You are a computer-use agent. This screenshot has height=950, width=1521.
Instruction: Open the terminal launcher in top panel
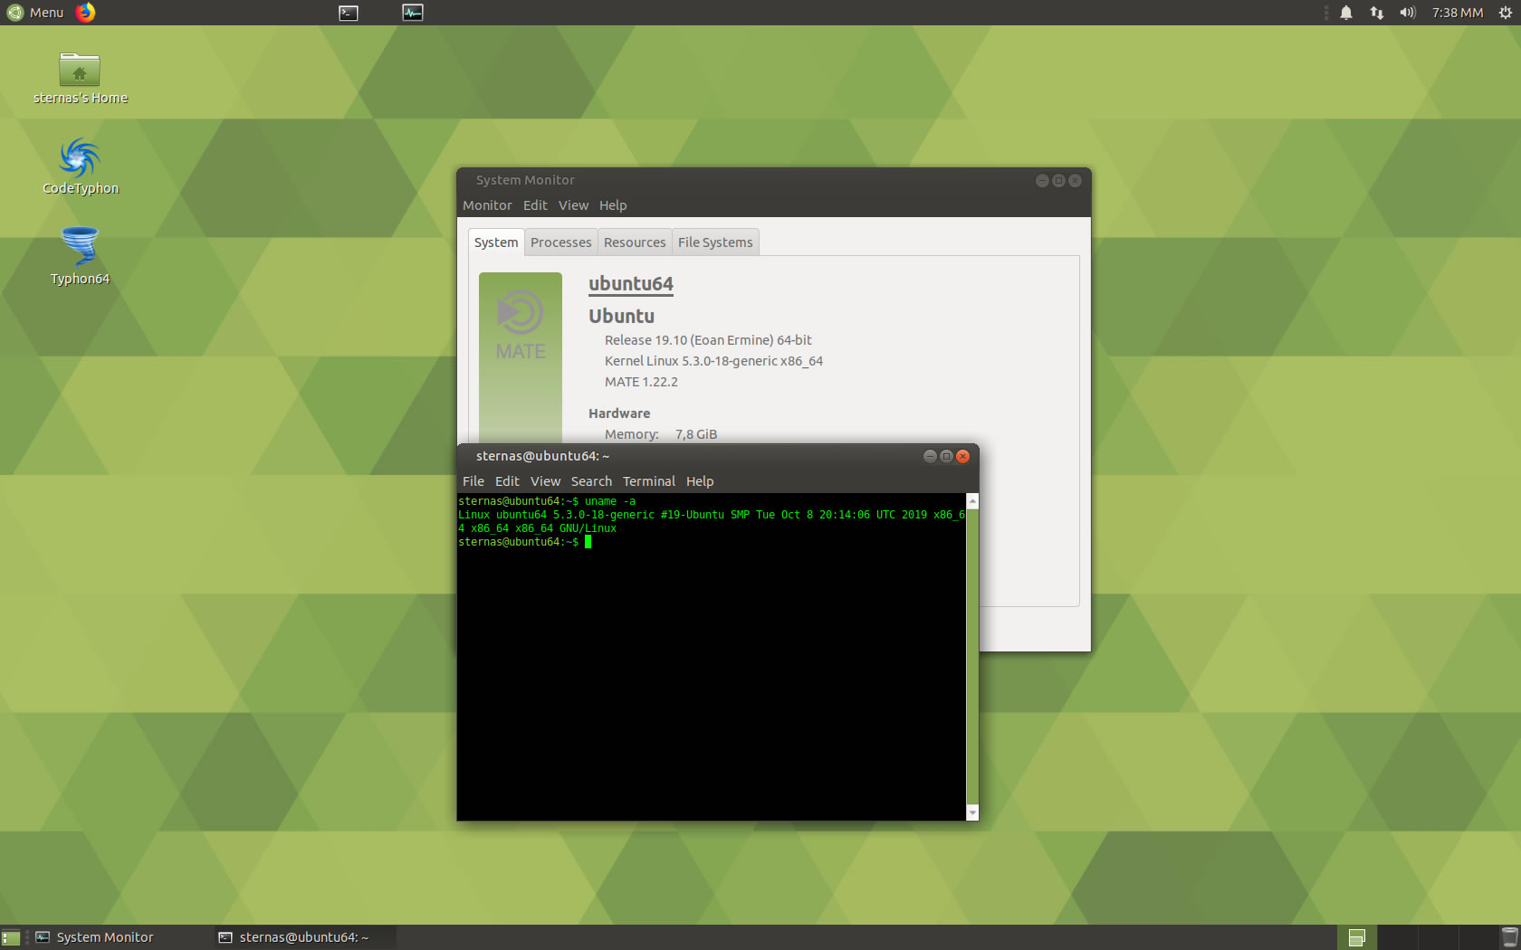tap(349, 13)
